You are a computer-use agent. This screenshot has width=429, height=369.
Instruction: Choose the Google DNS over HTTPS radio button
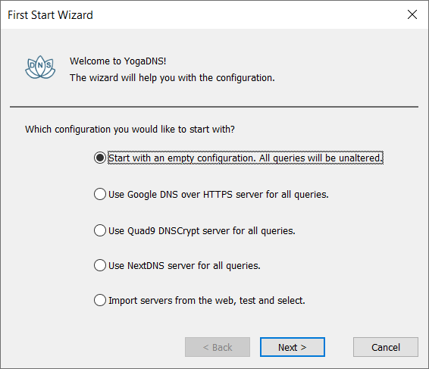[100, 194]
